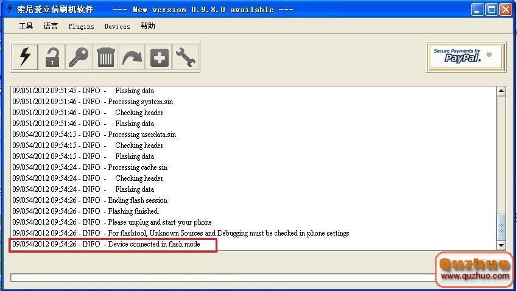The height and width of the screenshot is (291, 517).
Task: Click the log scrollbar thumb
Action: [x=501, y=228]
